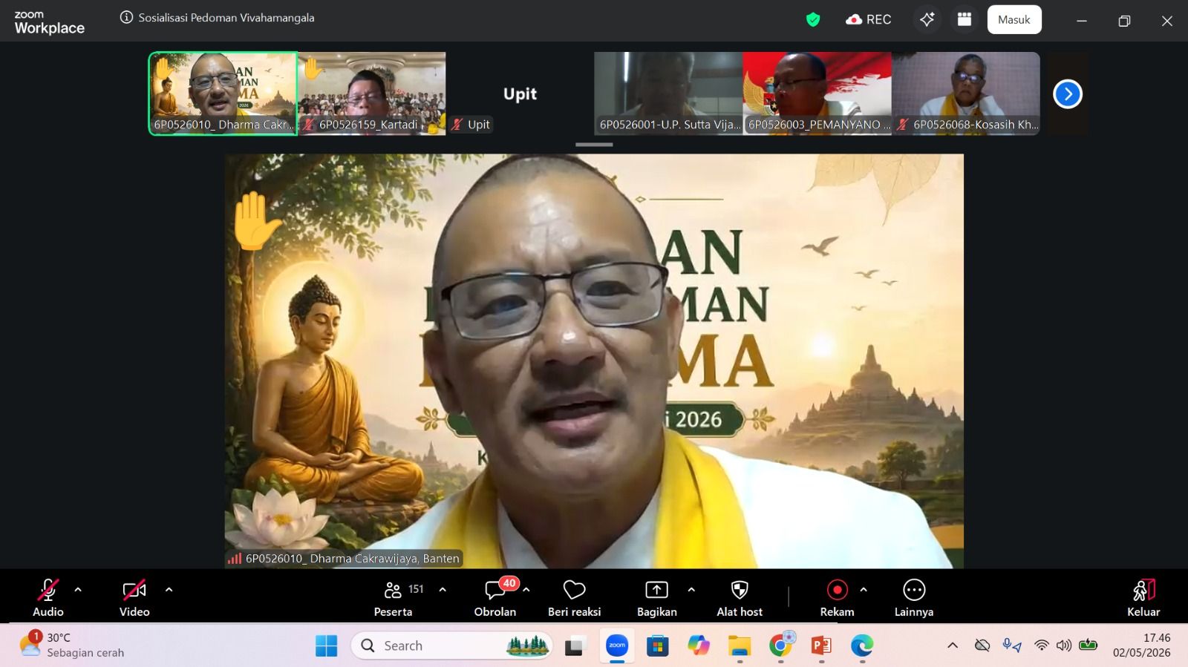Click the meeting title Sosialisasi Pedoman Vivahamangala
1188x667 pixels.
[226, 18]
